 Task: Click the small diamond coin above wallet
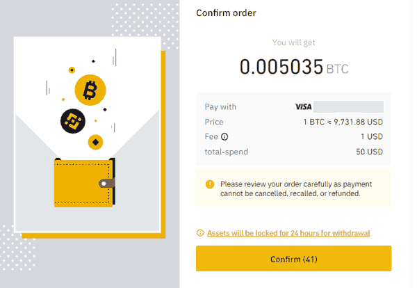click(95, 142)
